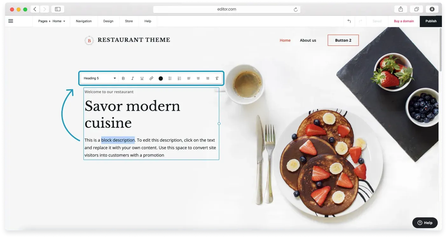Open the black text color picker
This screenshot has width=447, height=238.
point(161,78)
